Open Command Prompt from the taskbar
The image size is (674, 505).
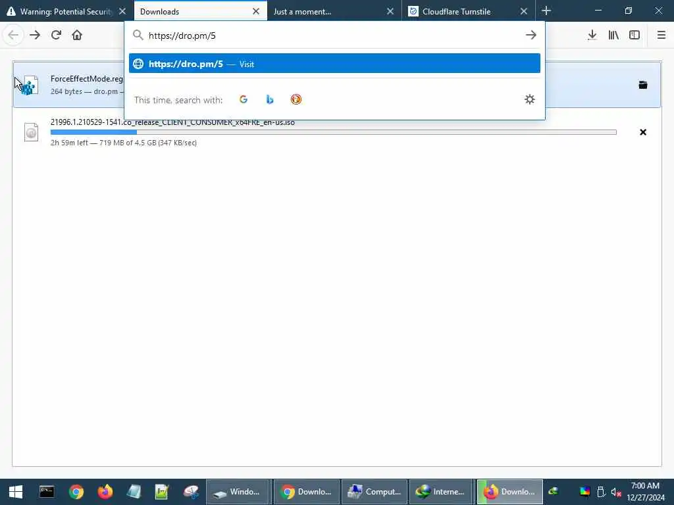pos(47,492)
